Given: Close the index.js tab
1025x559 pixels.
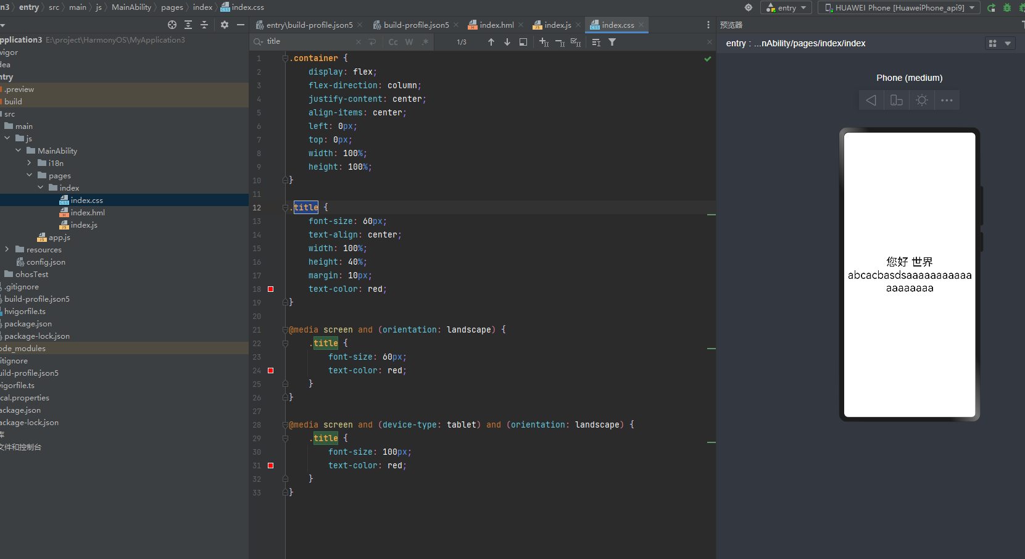Looking at the screenshot, I should click(x=578, y=25).
